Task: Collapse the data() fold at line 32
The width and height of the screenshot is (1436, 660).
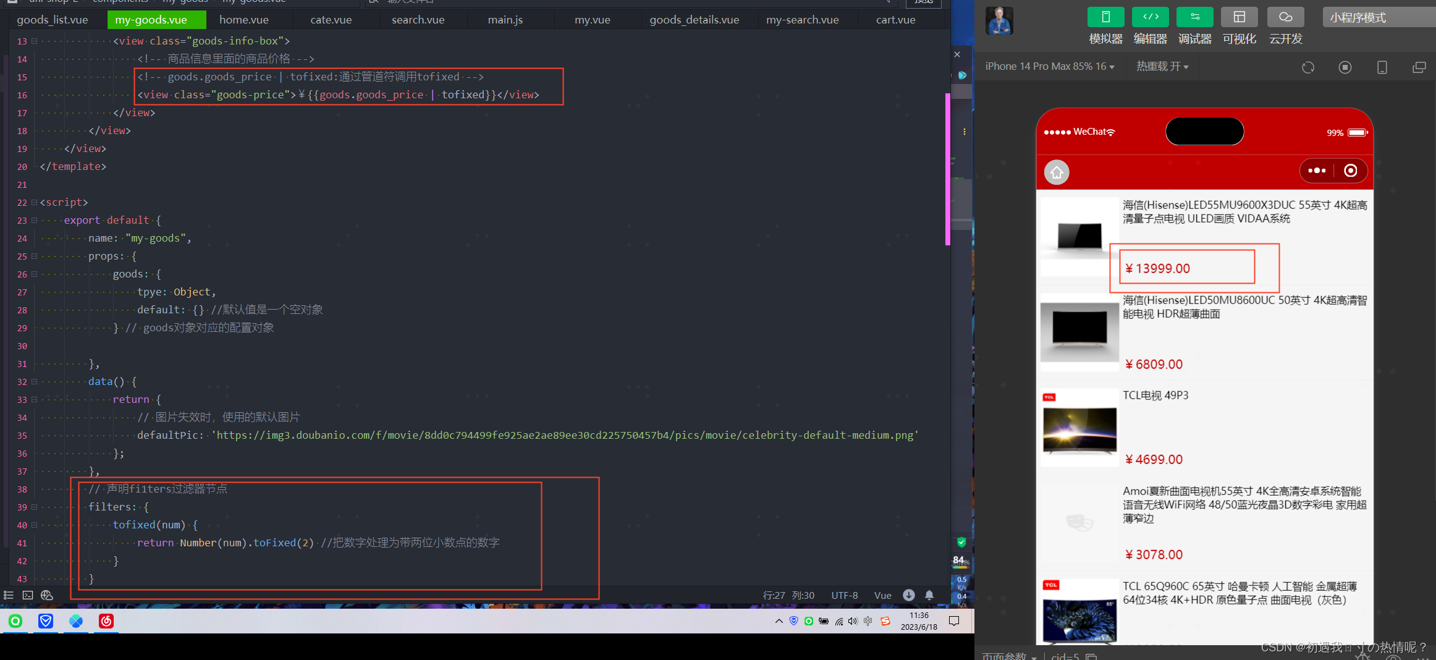Action: point(34,382)
